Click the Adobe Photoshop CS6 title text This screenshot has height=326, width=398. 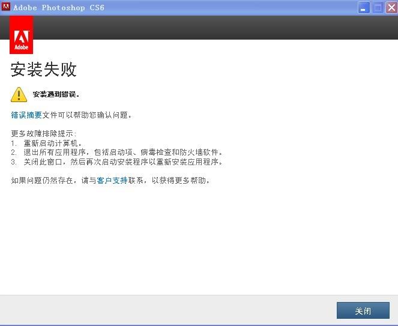point(59,8)
